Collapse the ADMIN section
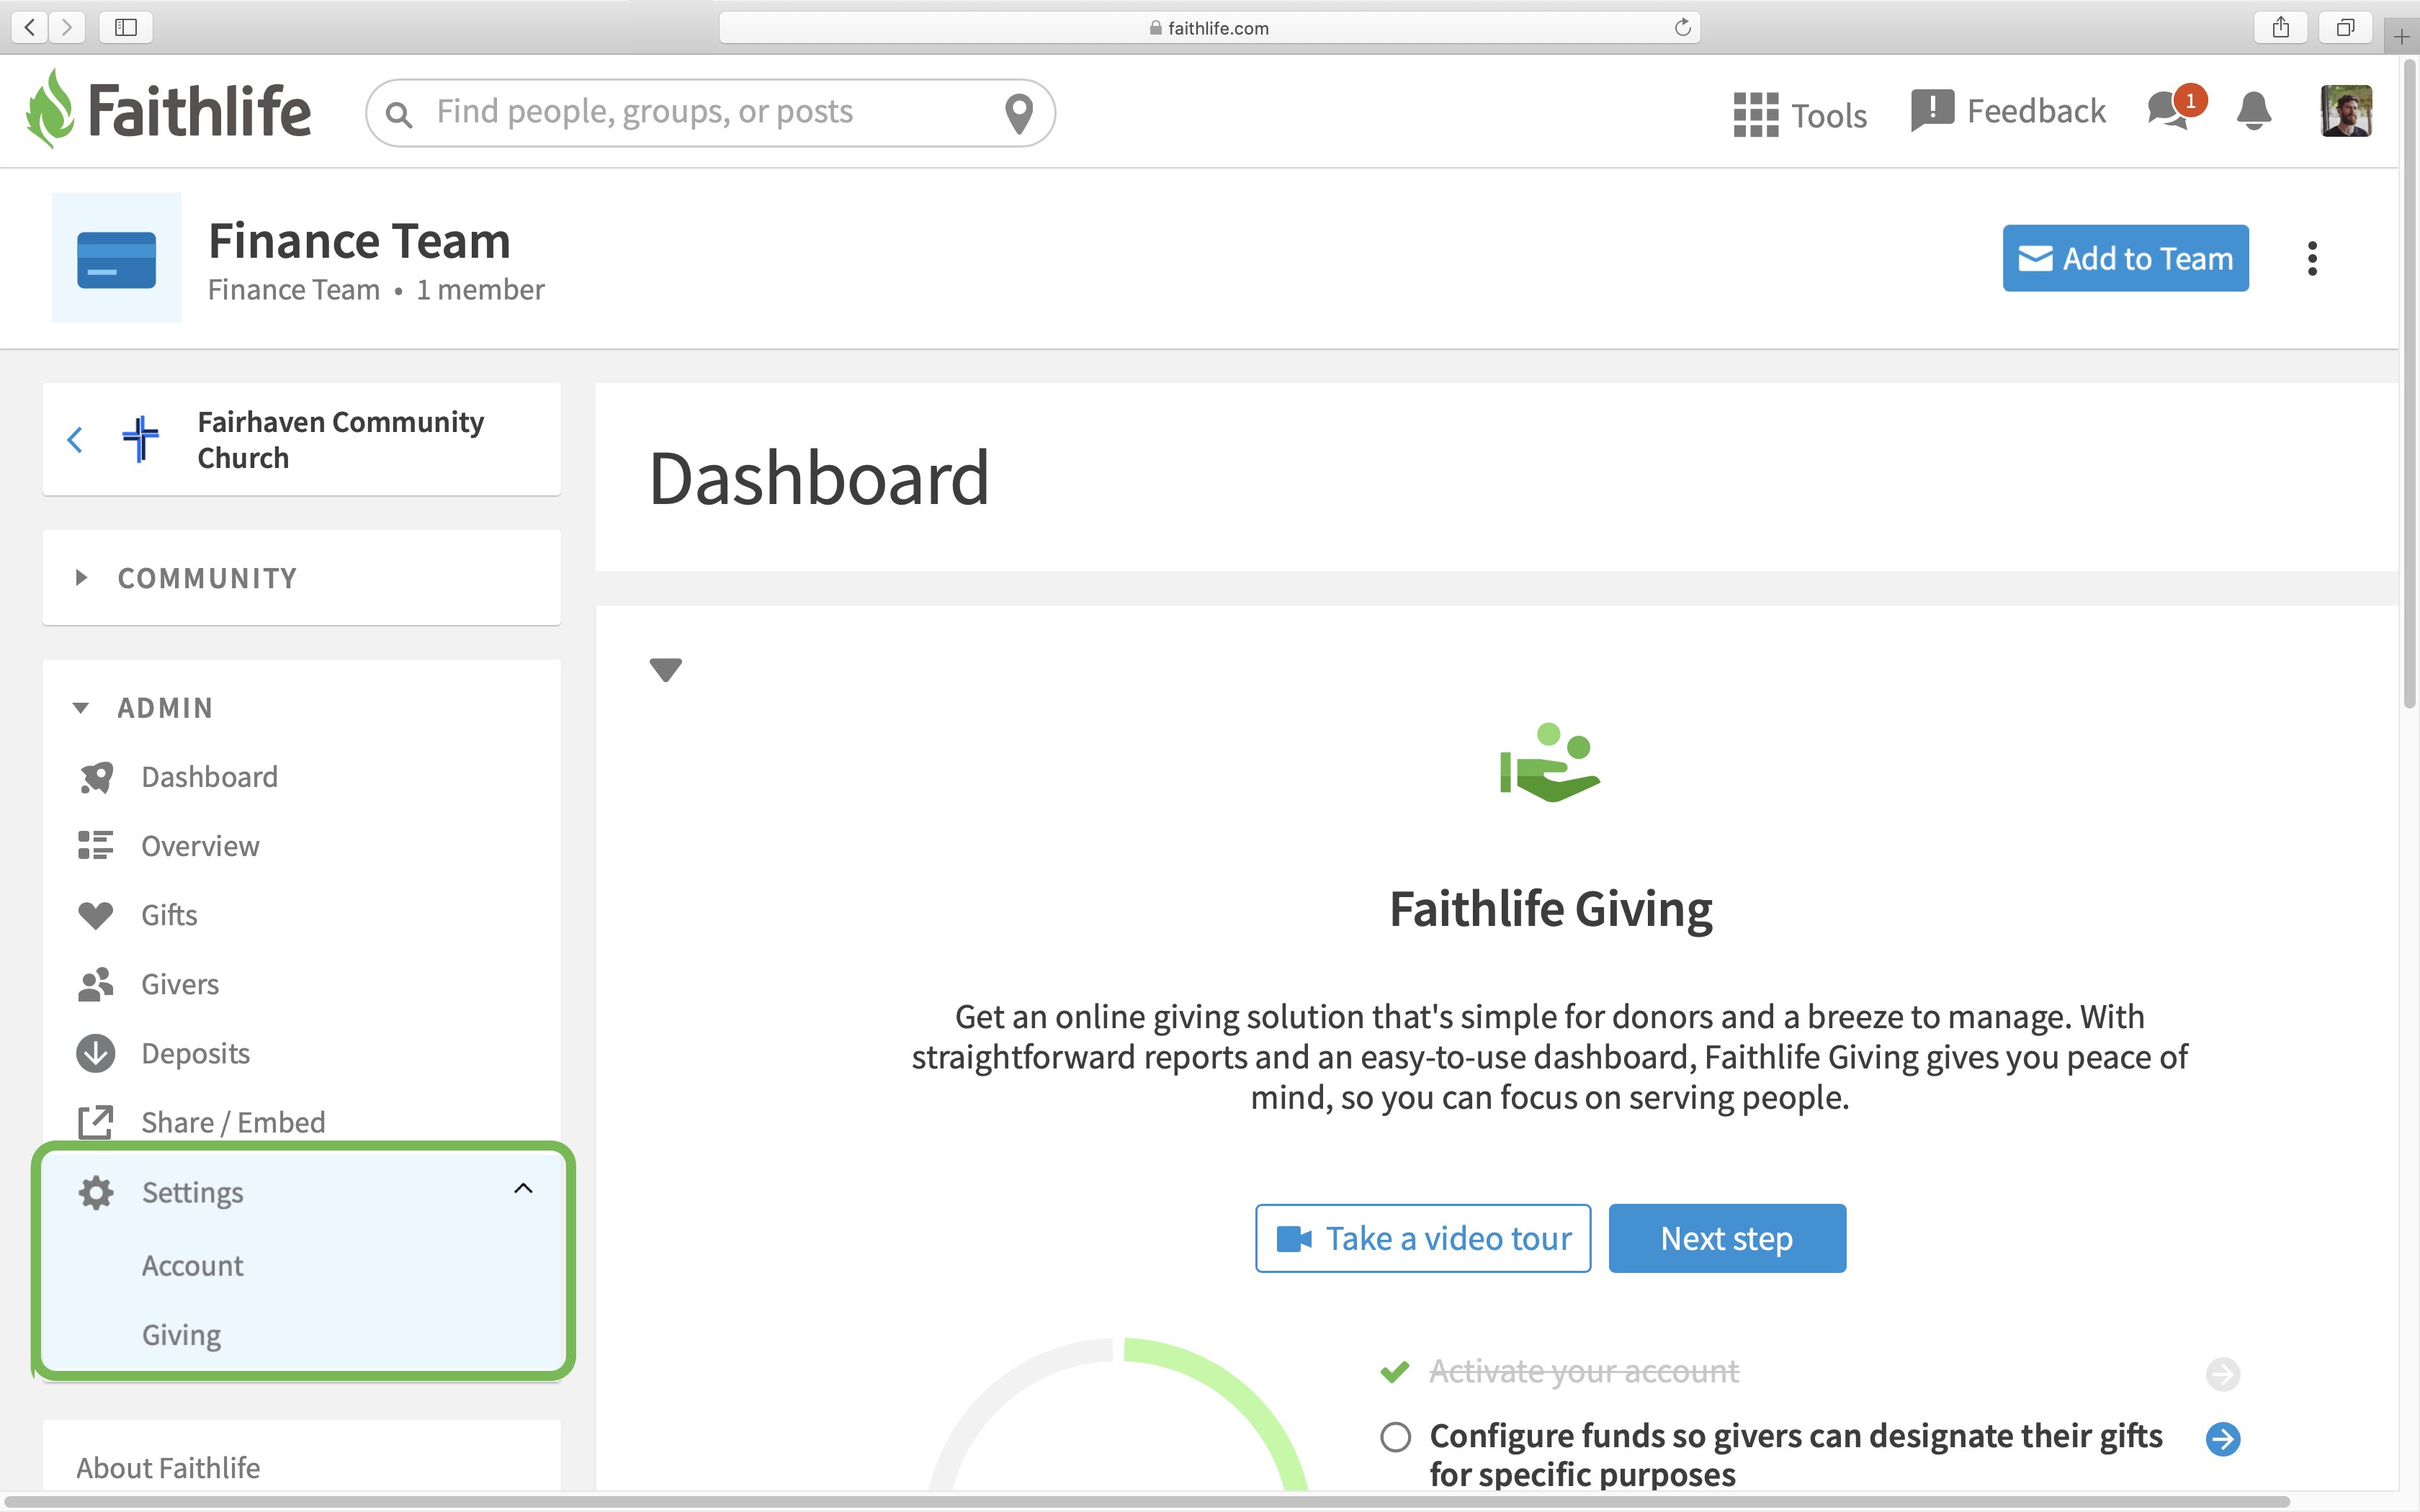 pyautogui.click(x=81, y=708)
